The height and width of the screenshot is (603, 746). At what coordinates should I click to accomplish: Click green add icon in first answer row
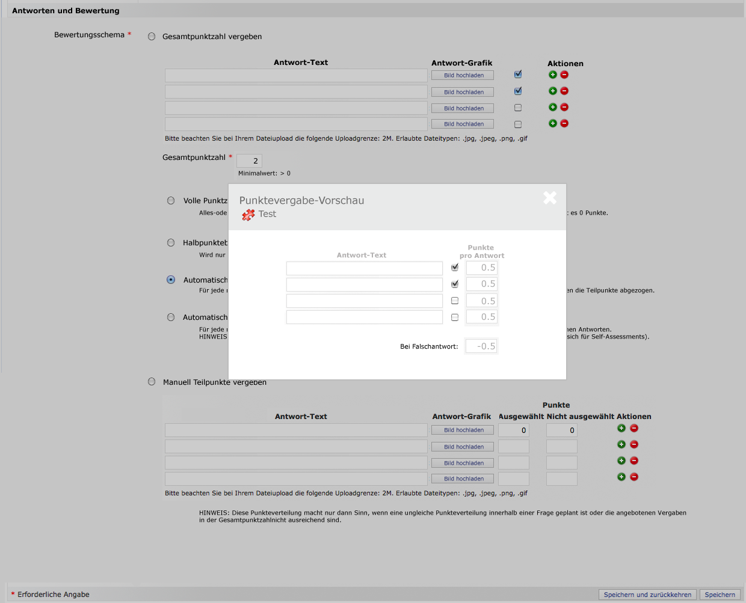pyautogui.click(x=552, y=75)
